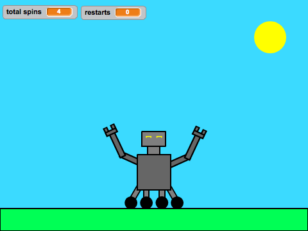The width and height of the screenshot is (308, 231).
Task: Click the orange restarts value 0
Action: pos(128,12)
